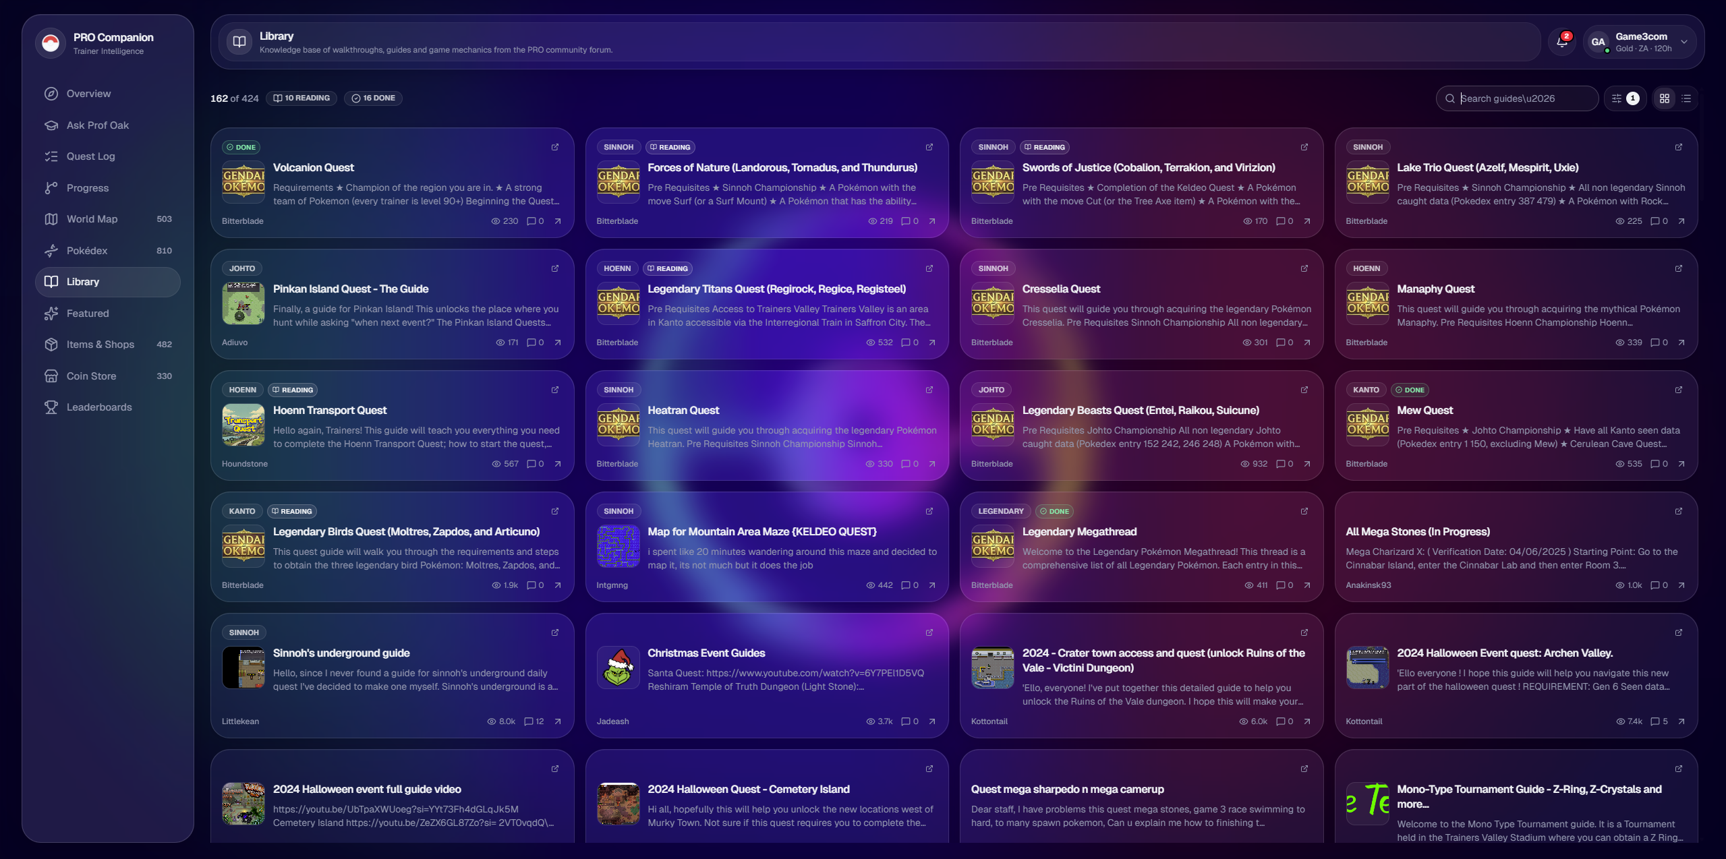Click arrow icon on Mew Quest footer
Viewport: 1726px width, 859px height.
tap(1681, 464)
